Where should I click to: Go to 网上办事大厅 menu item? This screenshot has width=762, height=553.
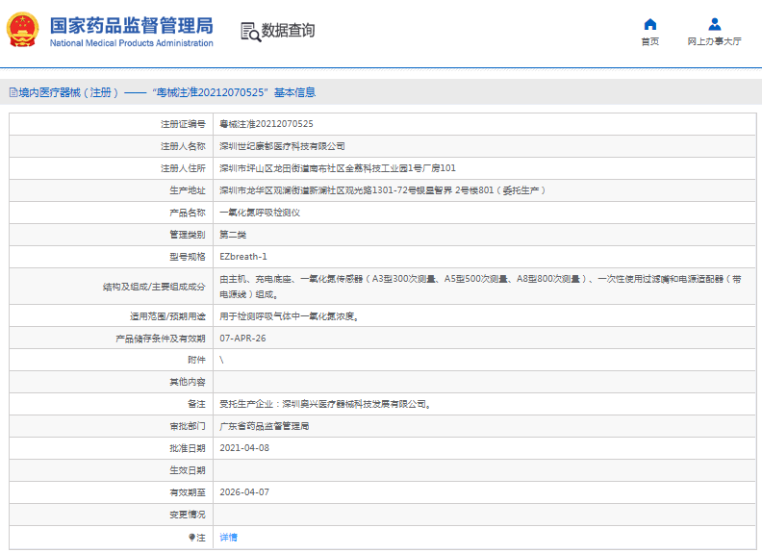[x=714, y=42]
